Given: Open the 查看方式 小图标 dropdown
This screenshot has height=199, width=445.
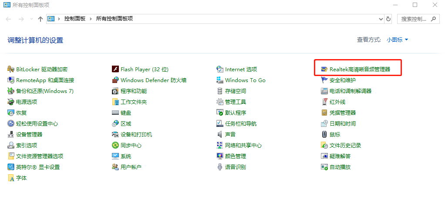Looking at the screenshot, I should (x=397, y=40).
